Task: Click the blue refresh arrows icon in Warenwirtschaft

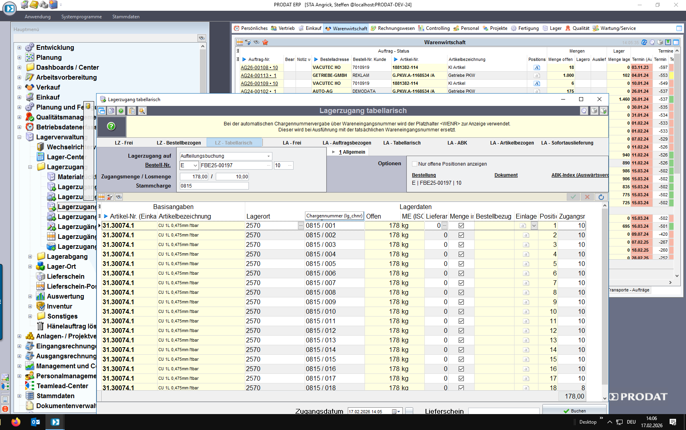Action: 645,42
